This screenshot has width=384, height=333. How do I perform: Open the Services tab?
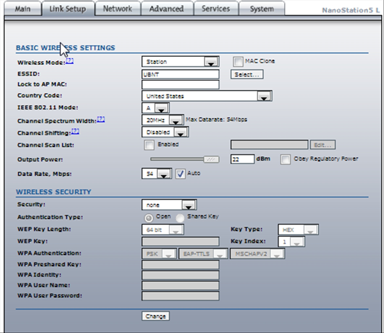tap(216, 9)
